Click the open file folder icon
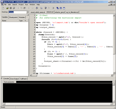This screenshot has width=116, height=109. click(x=7, y=8)
